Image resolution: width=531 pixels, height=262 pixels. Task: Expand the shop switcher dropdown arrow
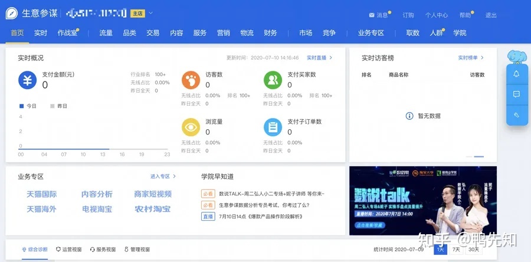point(150,13)
